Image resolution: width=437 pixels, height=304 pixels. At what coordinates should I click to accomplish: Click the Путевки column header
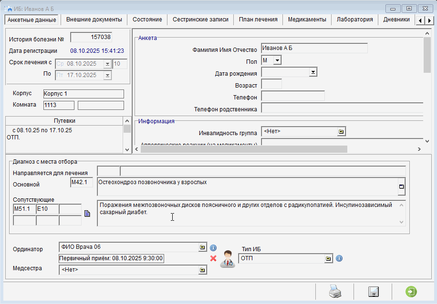64,121
